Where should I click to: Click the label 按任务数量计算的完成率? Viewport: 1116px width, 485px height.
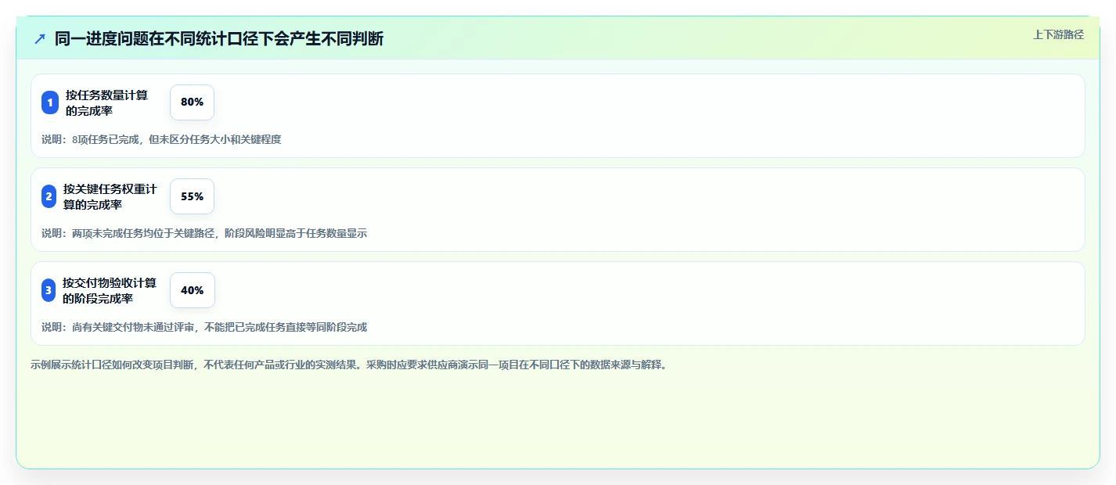click(x=106, y=102)
